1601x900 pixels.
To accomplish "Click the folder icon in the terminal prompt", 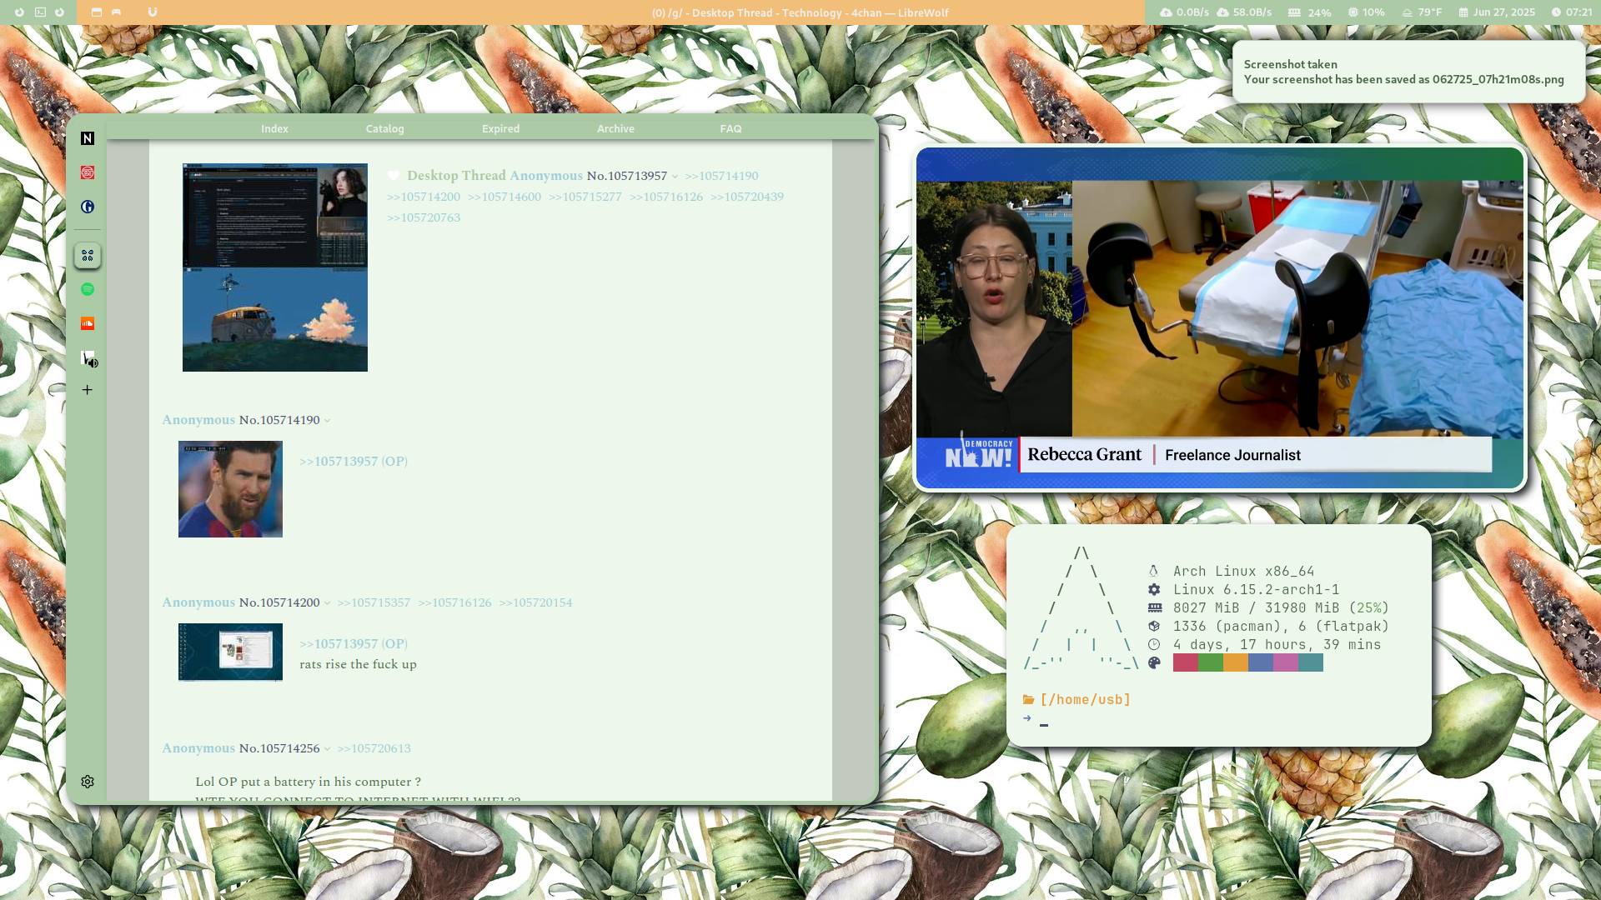I will pos(1029,700).
